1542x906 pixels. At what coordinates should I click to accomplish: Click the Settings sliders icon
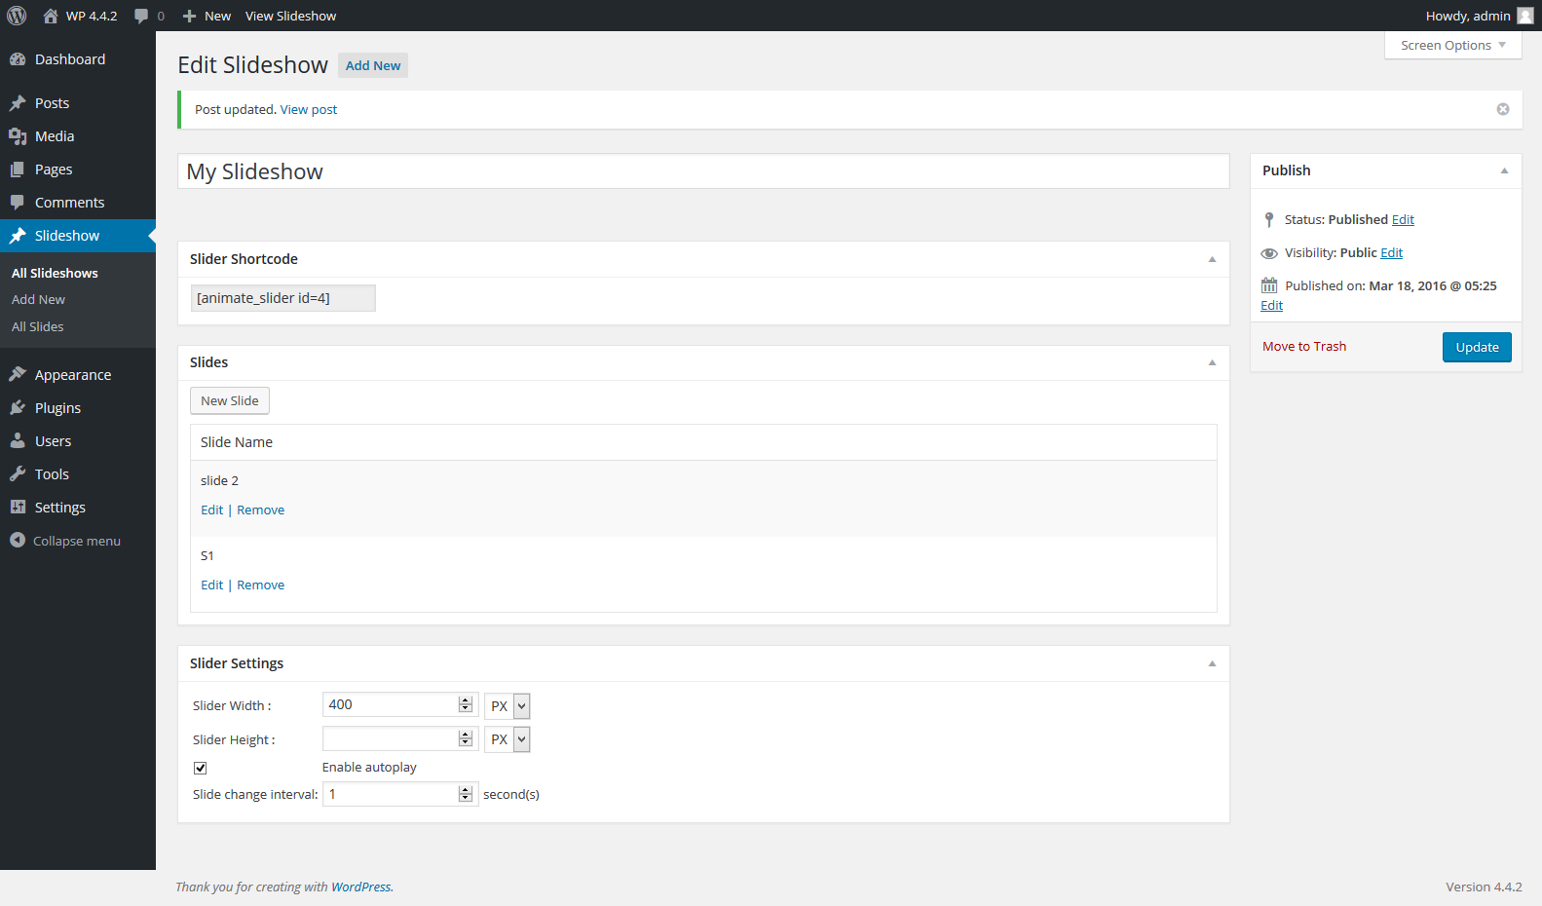[18, 508]
